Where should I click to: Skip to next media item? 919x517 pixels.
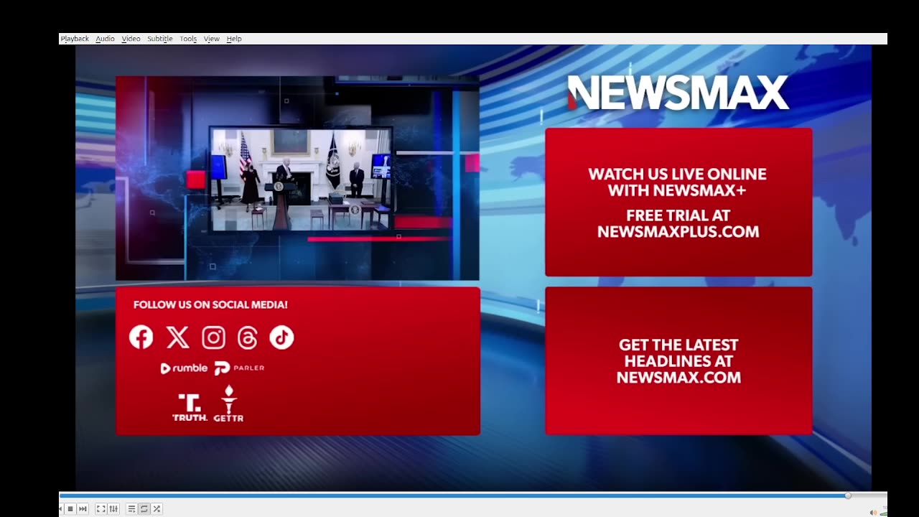83,508
